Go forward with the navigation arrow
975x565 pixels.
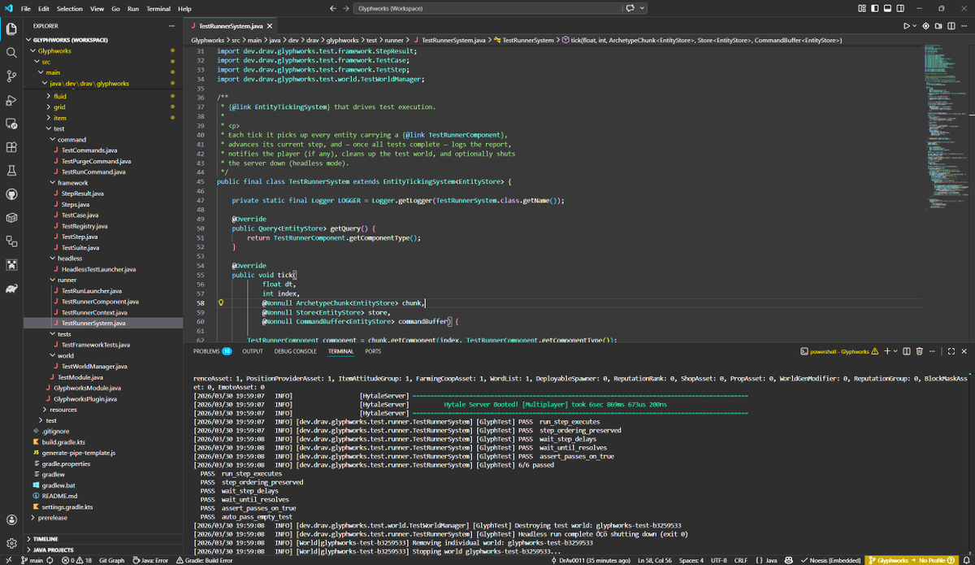pos(344,8)
